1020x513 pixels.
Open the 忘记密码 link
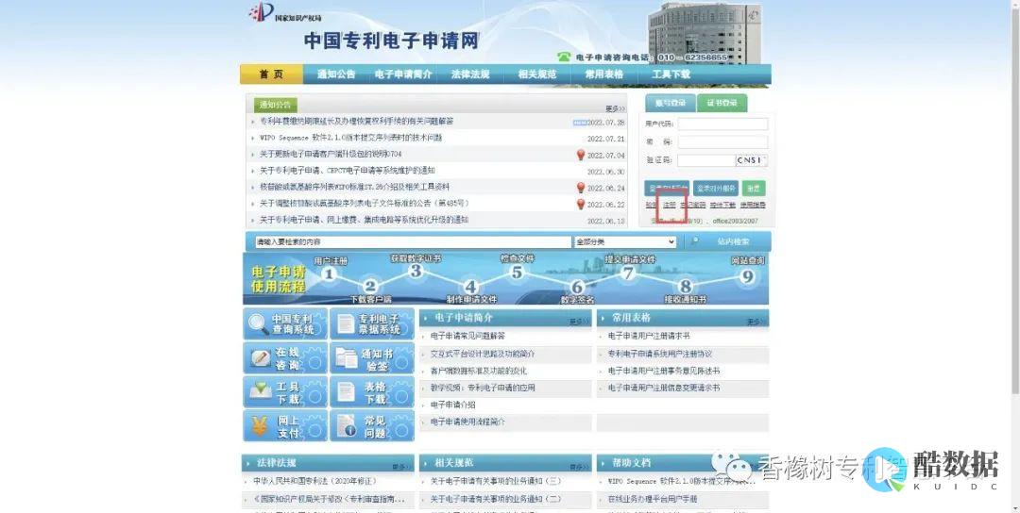point(693,205)
